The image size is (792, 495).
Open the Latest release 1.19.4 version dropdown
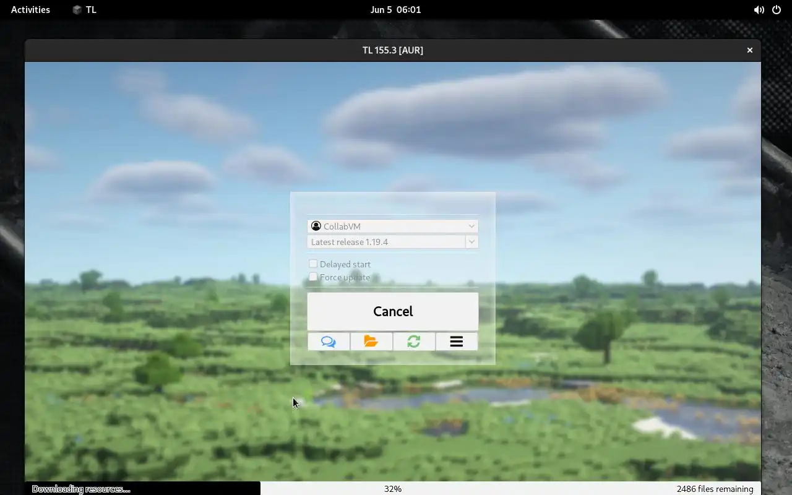pyautogui.click(x=393, y=242)
